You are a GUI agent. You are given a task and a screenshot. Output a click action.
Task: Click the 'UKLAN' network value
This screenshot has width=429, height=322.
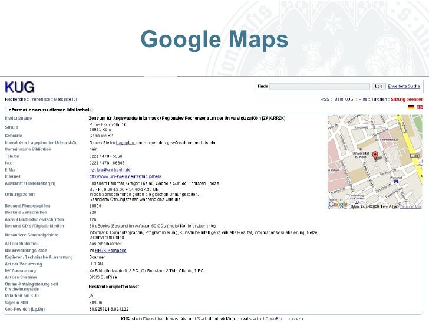pyautogui.click(x=96, y=264)
